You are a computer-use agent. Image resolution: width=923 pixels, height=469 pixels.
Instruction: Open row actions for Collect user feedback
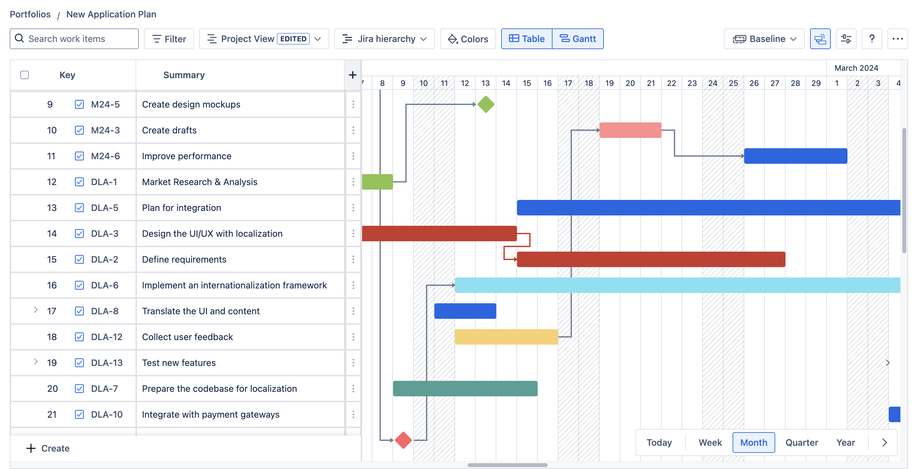click(x=353, y=337)
